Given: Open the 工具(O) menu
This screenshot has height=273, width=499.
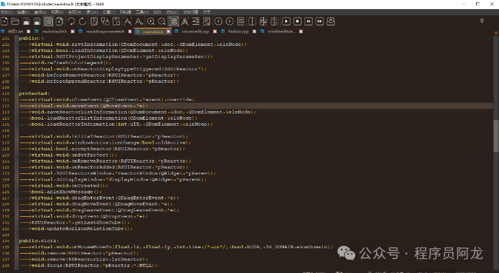Looking at the screenshot, I should coord(141,12).
